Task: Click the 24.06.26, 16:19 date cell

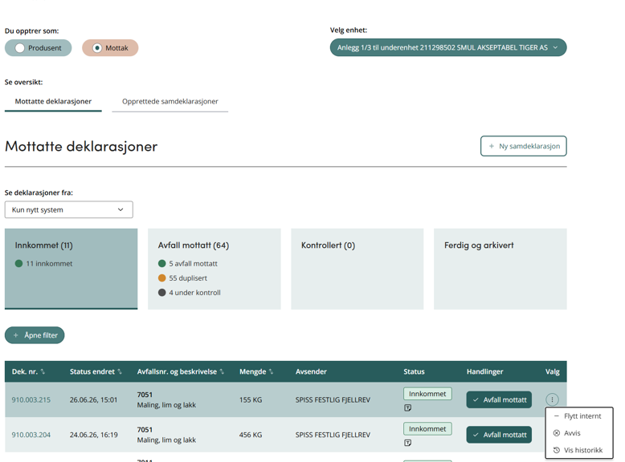Action: (94, 435)
